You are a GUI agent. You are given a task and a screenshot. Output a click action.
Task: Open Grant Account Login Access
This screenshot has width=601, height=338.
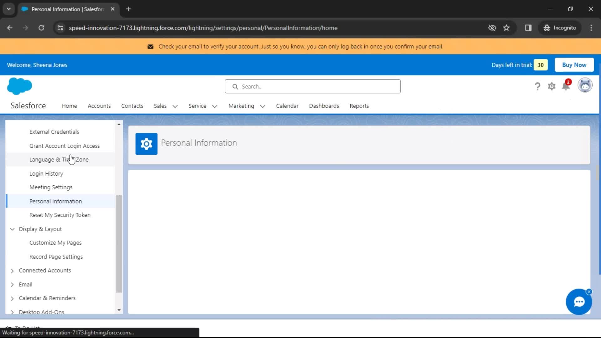point(64,146)
